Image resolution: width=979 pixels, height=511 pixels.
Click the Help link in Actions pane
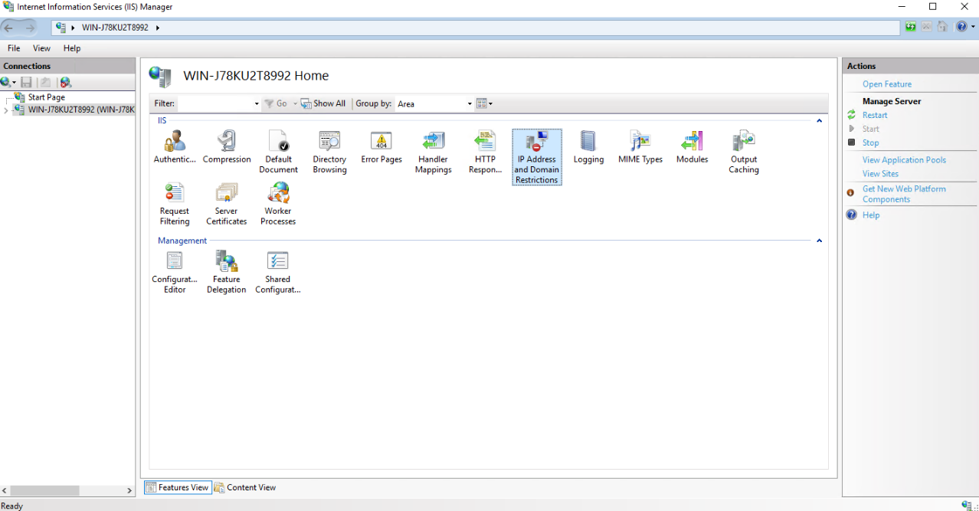pos(871,215)
